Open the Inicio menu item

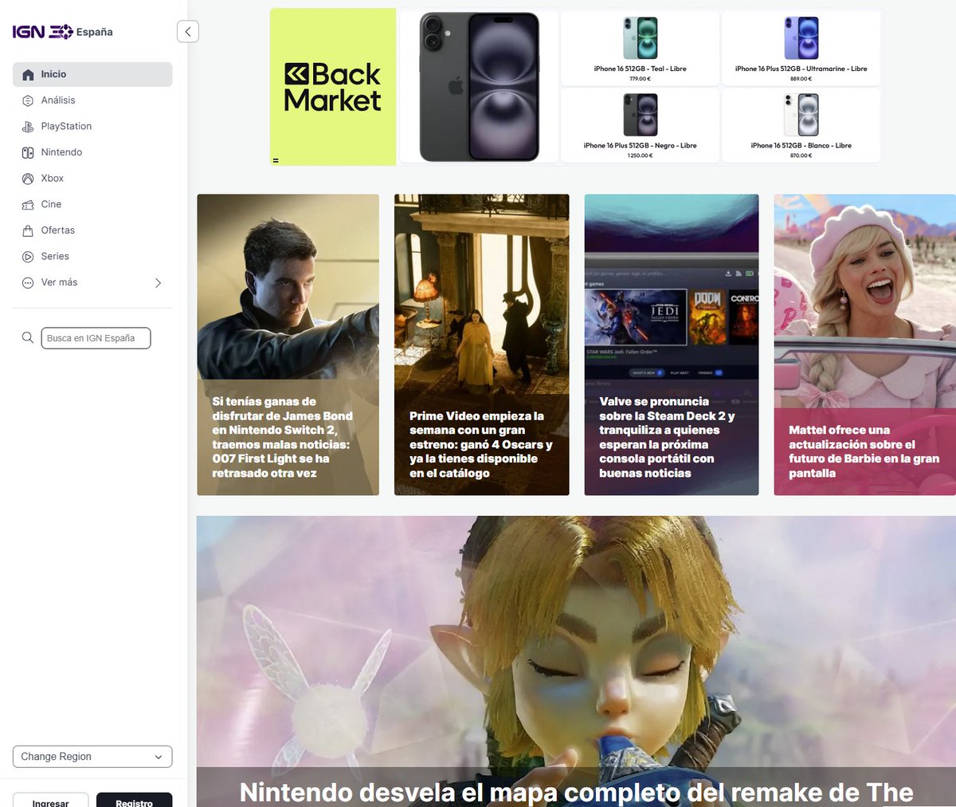pyautogui.click(x=92, y=74)
